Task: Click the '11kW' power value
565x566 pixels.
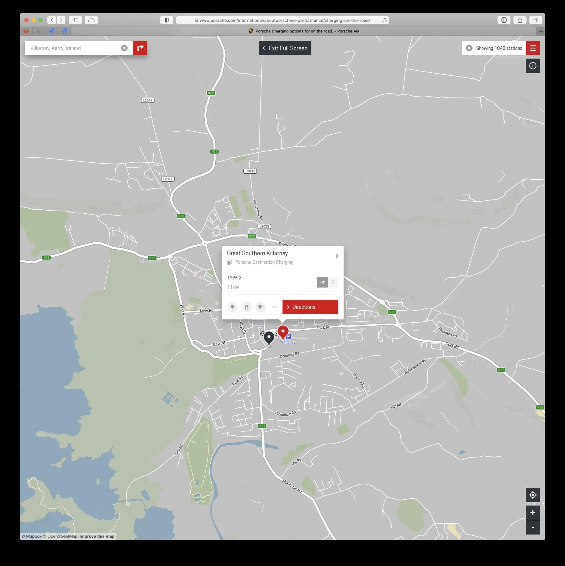Action: click(x=233, y=287)
